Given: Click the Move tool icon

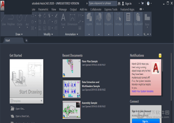Looking at the screenshot, I should (40, 16).
